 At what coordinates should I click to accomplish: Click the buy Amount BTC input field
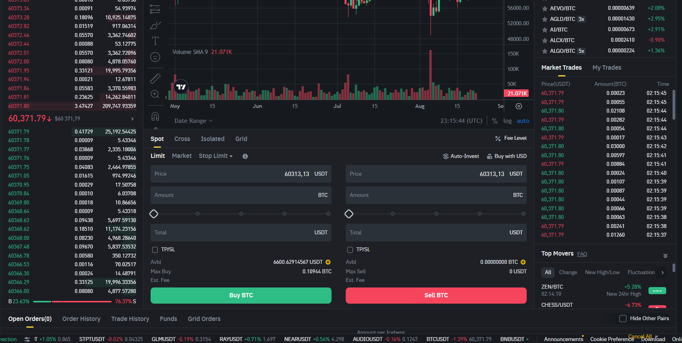tap(241, 195)
